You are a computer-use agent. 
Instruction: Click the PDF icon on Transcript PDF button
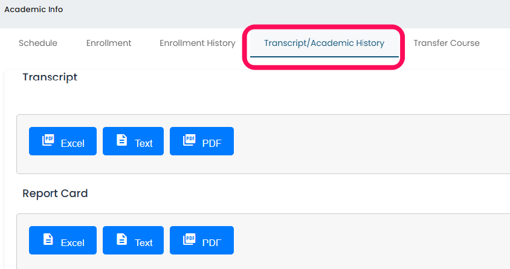(x=190, y=140)
